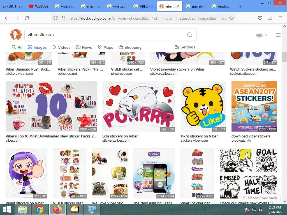Select the All search category

tap(17, 47)
